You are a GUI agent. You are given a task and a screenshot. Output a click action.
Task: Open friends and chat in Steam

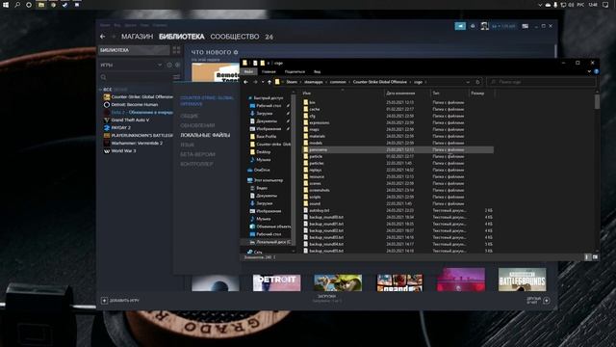[x=538, y=301]
